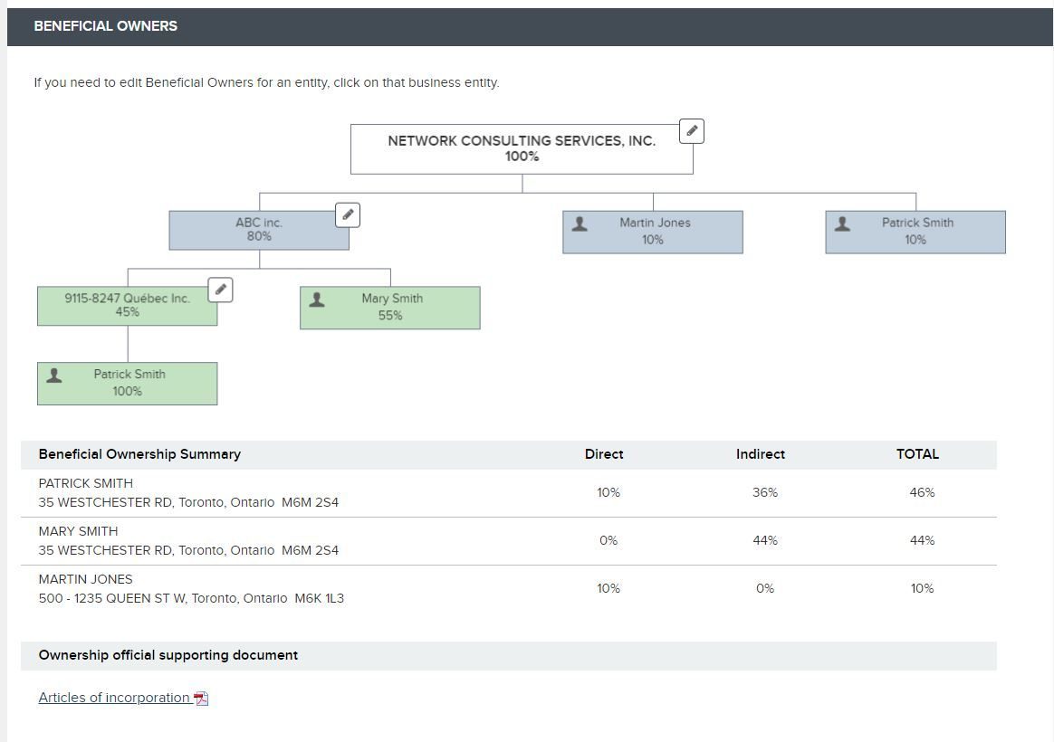Click Mary Smith's 44% indirect value

(x=765, y=540)
